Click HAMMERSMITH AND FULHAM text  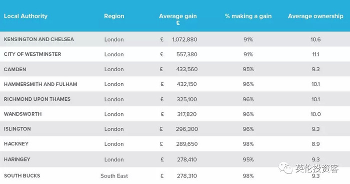(40, 84)
